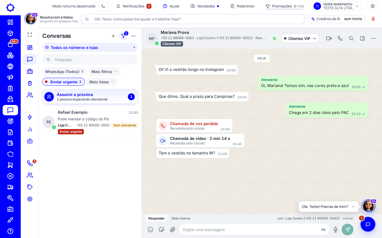Switch to the Nota interna tab
The height and width of the screenshot is (238, 382).
pyautogui.click(x=181, y=218)
